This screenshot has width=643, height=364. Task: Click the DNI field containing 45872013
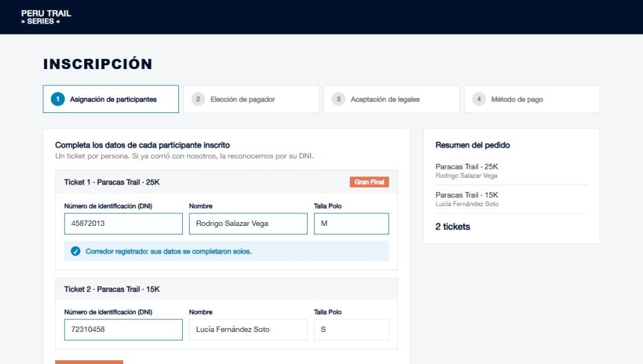point(123,223)
